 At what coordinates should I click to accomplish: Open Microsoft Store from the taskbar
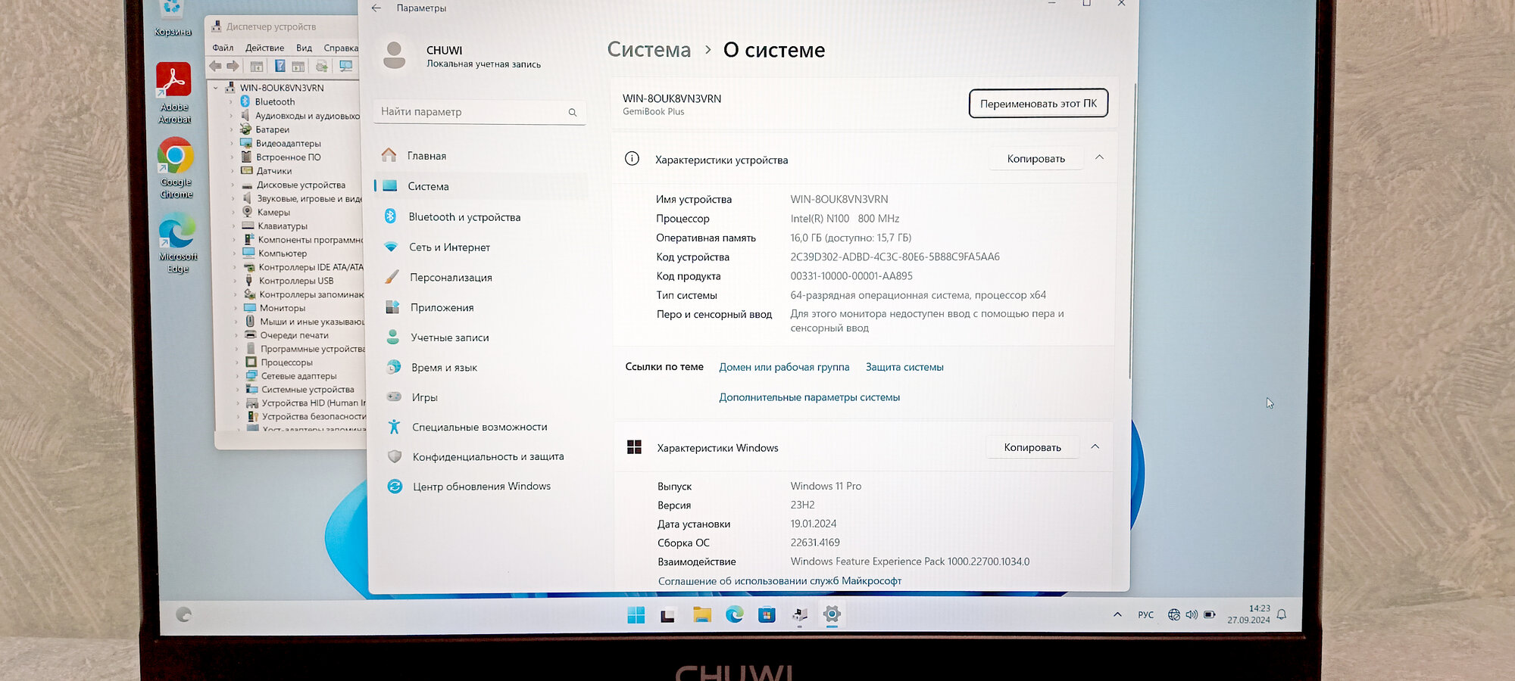click(767, 614)
